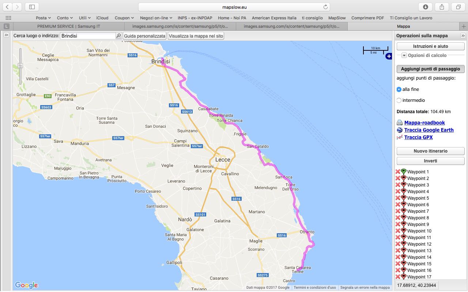Open the Posta bookmarks dropdown

pyautogui.click(x=43, y=18)
